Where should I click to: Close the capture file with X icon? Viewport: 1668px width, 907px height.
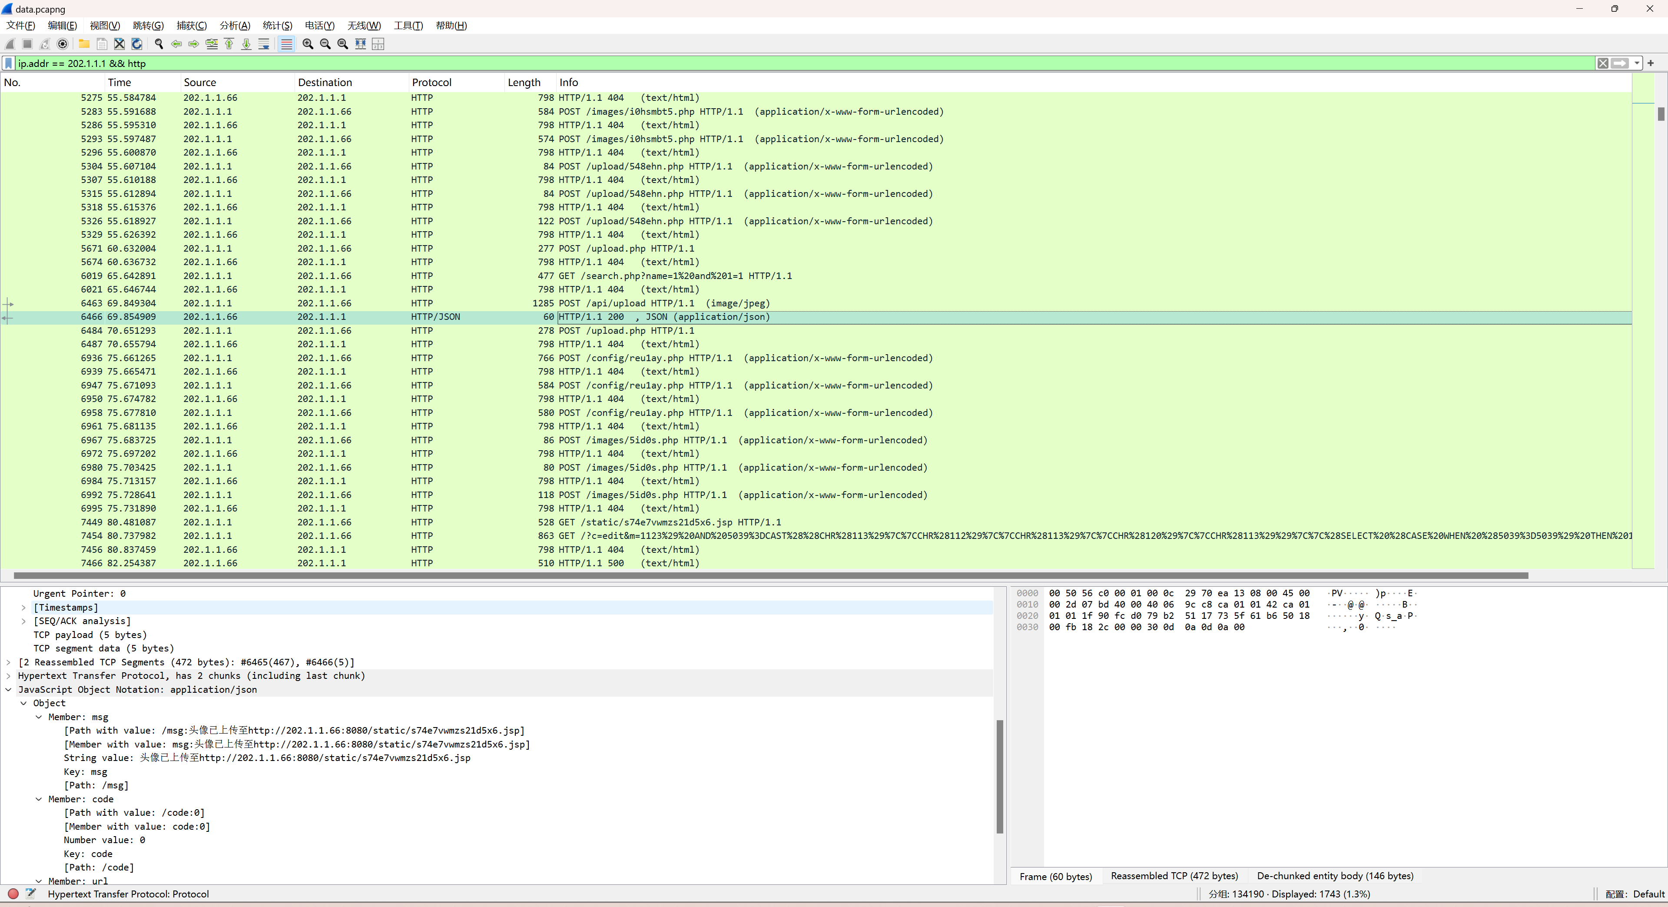[119, 44]
